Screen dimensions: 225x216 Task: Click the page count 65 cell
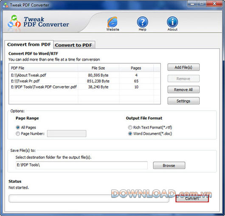[x=136, y=81]
